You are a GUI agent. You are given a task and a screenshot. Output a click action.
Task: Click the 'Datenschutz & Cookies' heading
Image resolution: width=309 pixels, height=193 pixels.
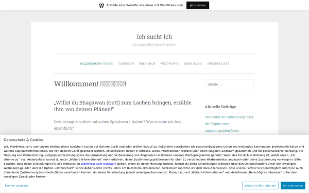pyautogui.click(x=24, y=140)
